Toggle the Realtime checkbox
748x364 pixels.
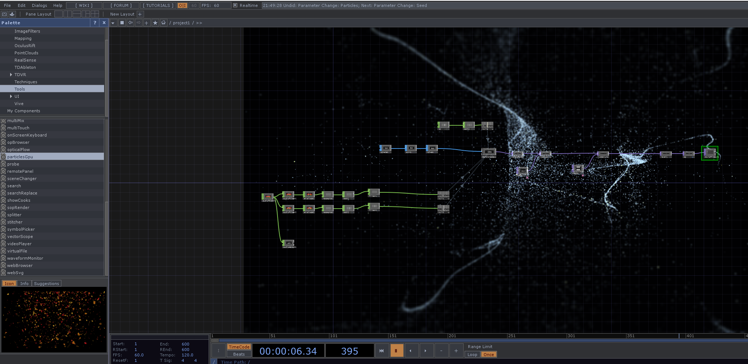[235, 5]
